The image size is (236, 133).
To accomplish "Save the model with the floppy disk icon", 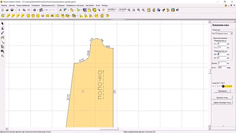I will [x=12, y=10].
